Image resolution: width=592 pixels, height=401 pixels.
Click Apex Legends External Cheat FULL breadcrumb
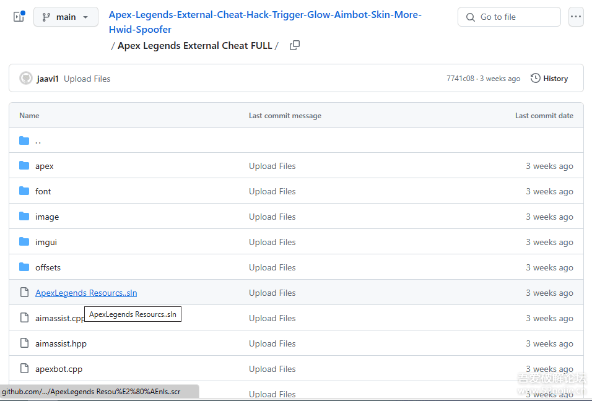(194, 46)
